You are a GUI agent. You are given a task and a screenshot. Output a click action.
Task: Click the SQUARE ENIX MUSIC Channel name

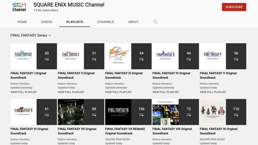point(69,5)
